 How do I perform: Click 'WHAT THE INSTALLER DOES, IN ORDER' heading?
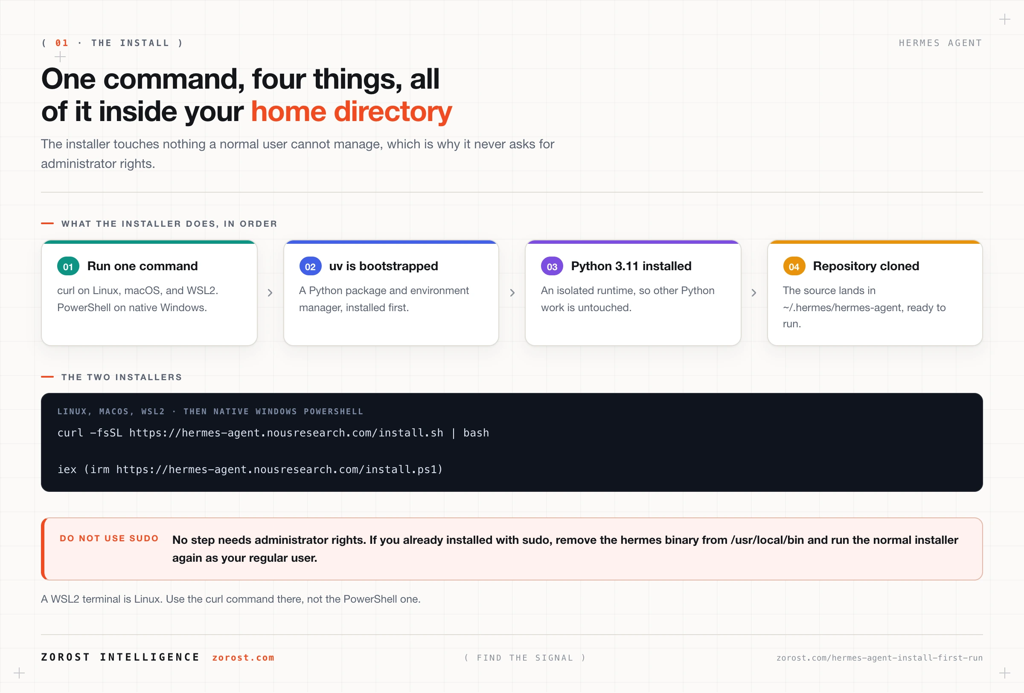169,223
